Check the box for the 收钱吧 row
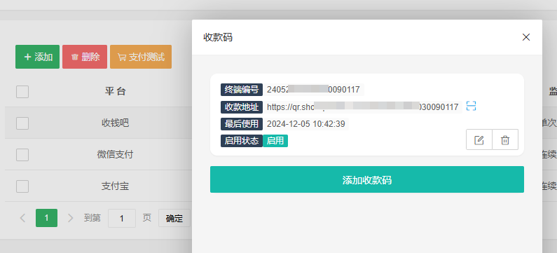Image resolution: width=557 pixels, height=253 pixels. coord(22,123)
